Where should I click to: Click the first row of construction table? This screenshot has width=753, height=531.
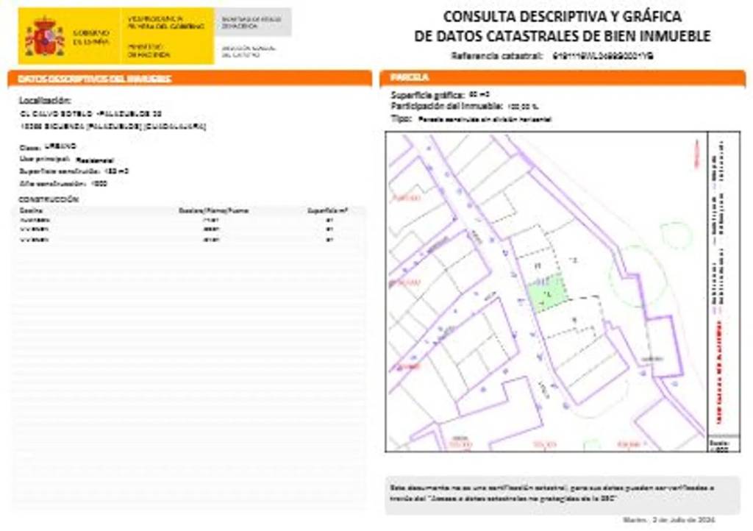click(x=184, y=219)
